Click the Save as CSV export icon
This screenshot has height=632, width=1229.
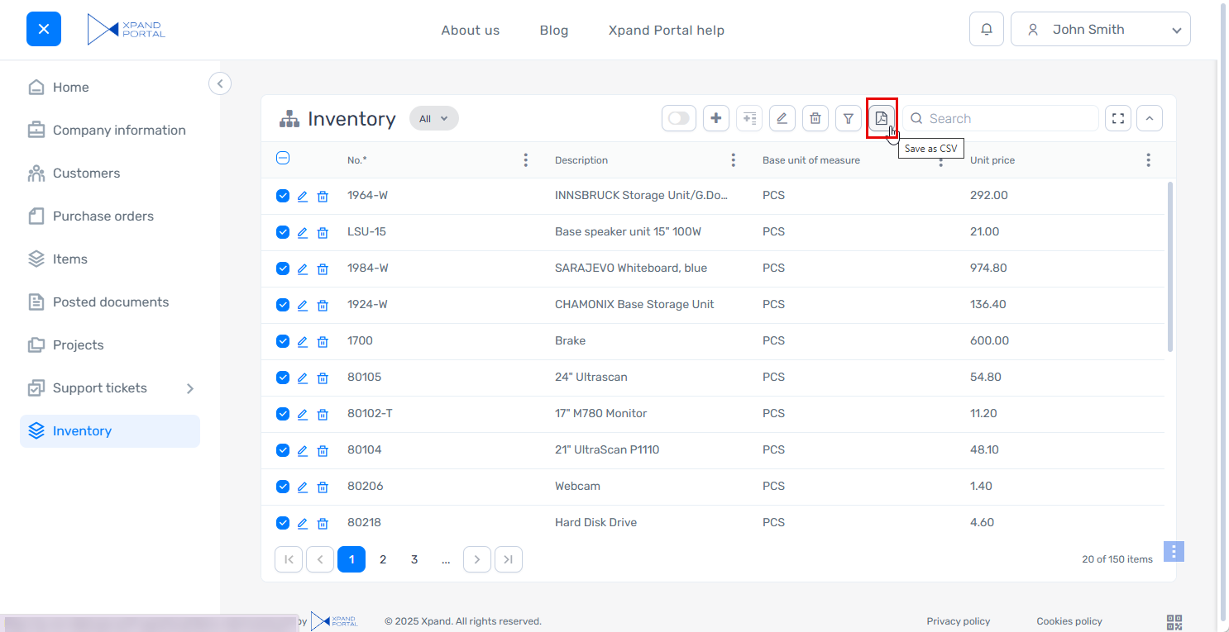[882, 118]
